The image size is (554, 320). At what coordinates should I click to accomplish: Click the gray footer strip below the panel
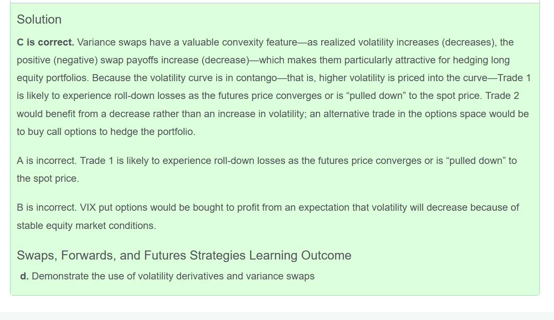coord(277,315)
